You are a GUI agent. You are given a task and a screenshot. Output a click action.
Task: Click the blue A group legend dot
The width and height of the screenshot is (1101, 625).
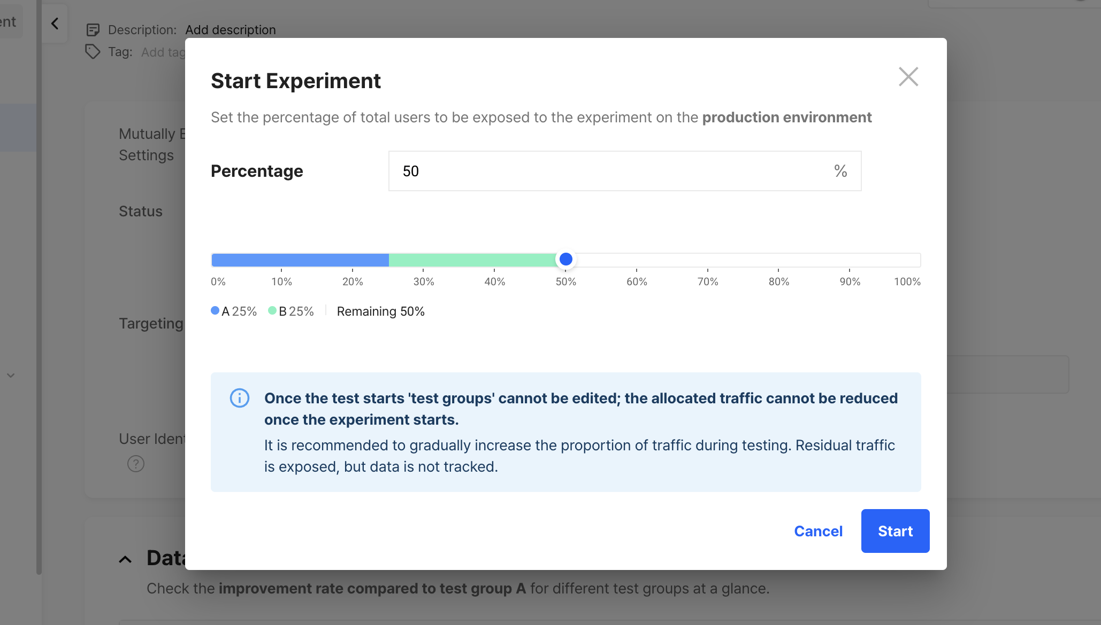pos(215,311)
